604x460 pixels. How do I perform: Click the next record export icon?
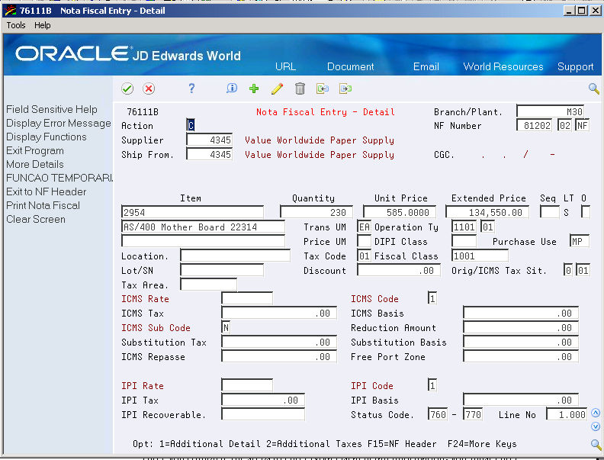345,88
